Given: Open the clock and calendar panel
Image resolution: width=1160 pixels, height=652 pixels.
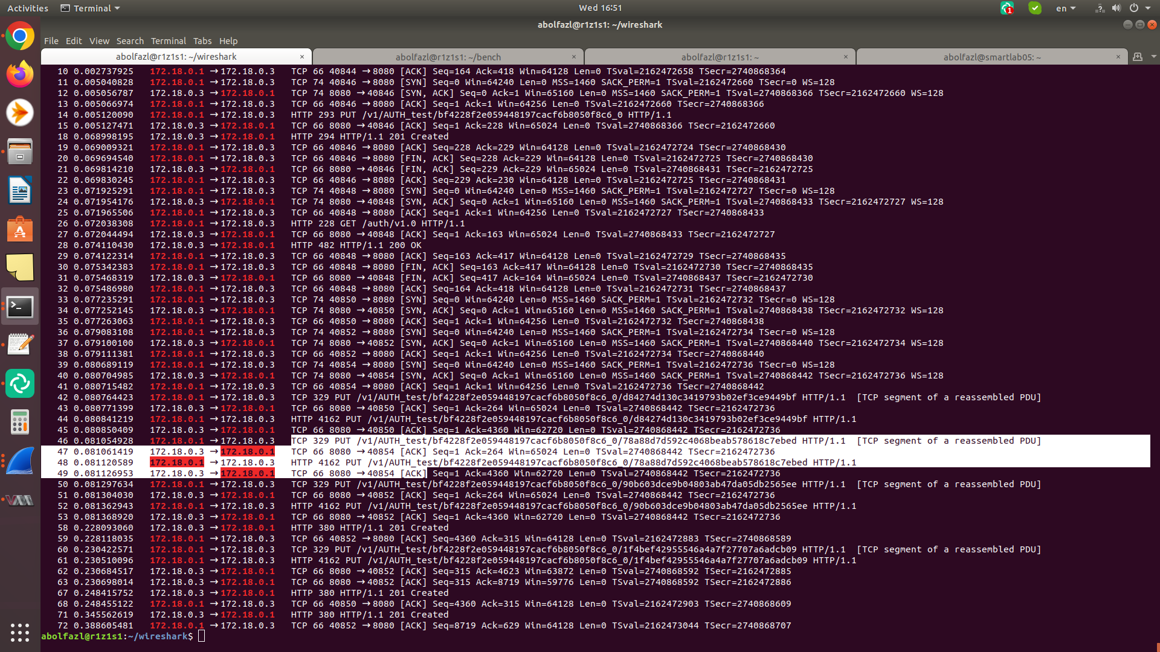Looking at the screenshot, I should pyautogui.click(x=599, y=8).
